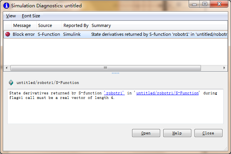Click the pane splitter dotted handle
This screenshot has width=231, height=154.
point(115,73)
